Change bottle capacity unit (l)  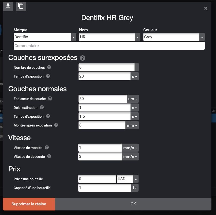tap(135, 188)
